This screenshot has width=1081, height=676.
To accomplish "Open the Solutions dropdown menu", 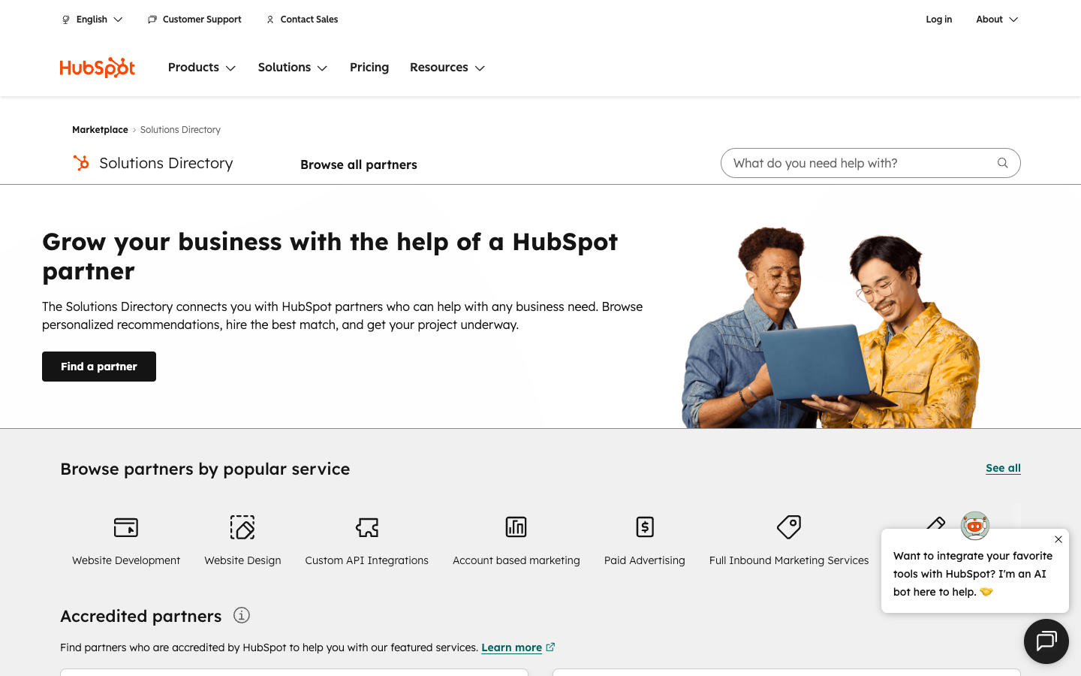I will pos(292,68).
